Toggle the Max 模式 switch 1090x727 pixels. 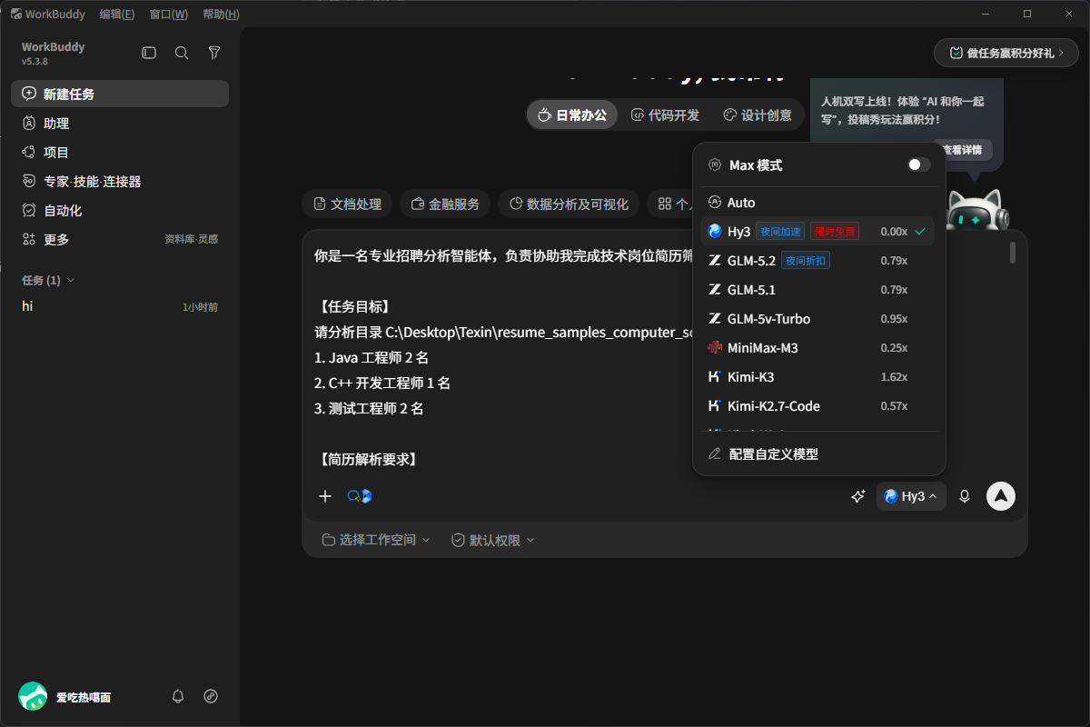[919, 164]
